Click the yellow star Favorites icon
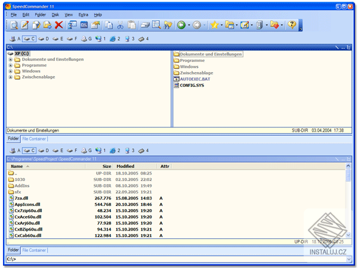 (215, 25)
